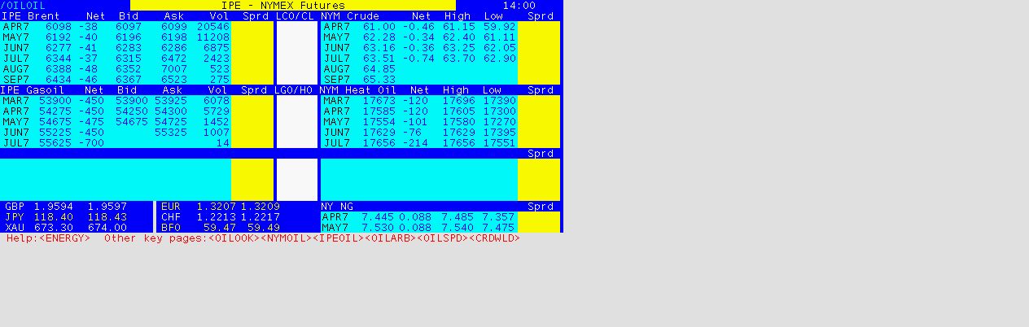This screenshot has height=327, width=1029.
Task: Select IPE Brent APR7 contract row
Action: (x=116, y=27)
